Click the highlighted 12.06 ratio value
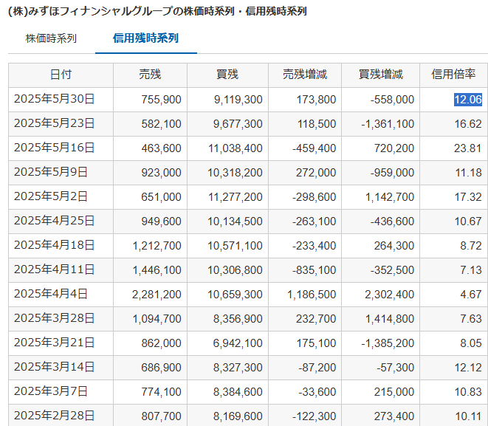The height and width of the screenshot is (426, 488). [467, 100]
